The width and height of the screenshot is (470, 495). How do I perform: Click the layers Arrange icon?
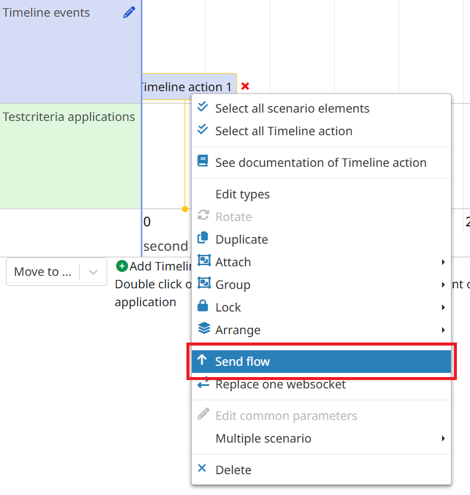coord(204,328)
